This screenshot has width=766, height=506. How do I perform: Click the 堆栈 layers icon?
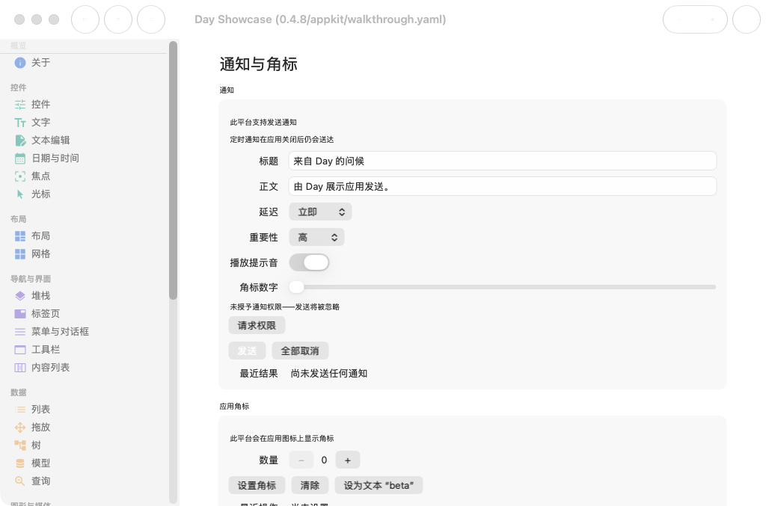click(x=20, y=296)
